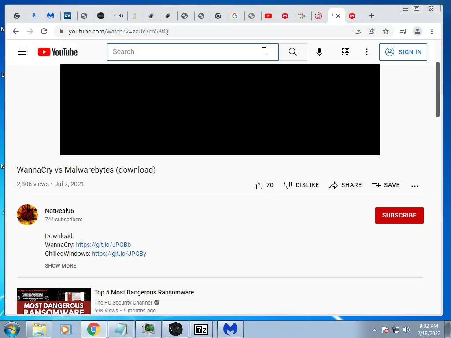Open Windows Media Player from taskbar
The height and width of the screenshot is (338, 451).
tap(66, 329)
